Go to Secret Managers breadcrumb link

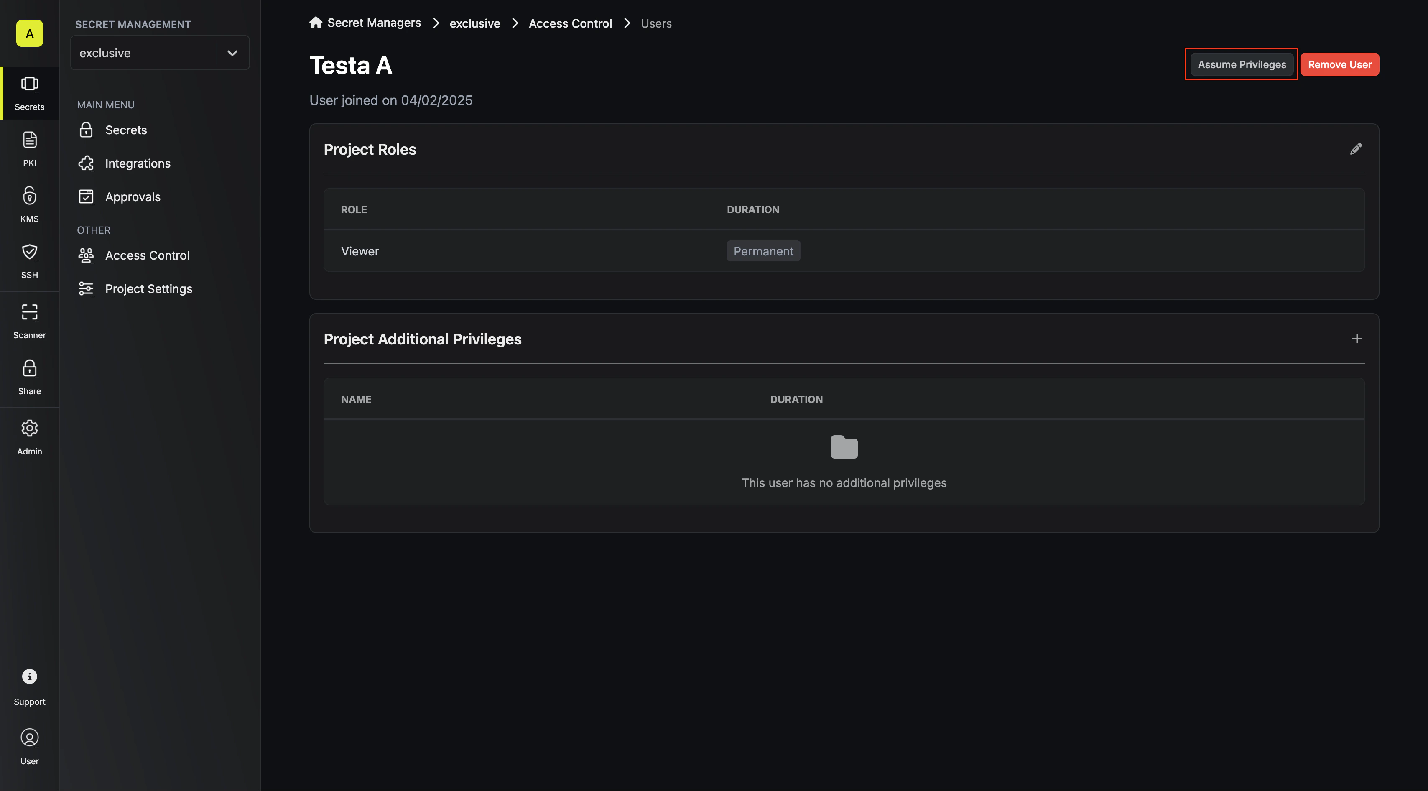tap(374, 23)
